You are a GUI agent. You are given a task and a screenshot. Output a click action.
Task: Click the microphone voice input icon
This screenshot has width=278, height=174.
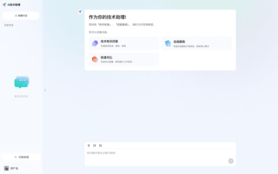coord(89,145)
